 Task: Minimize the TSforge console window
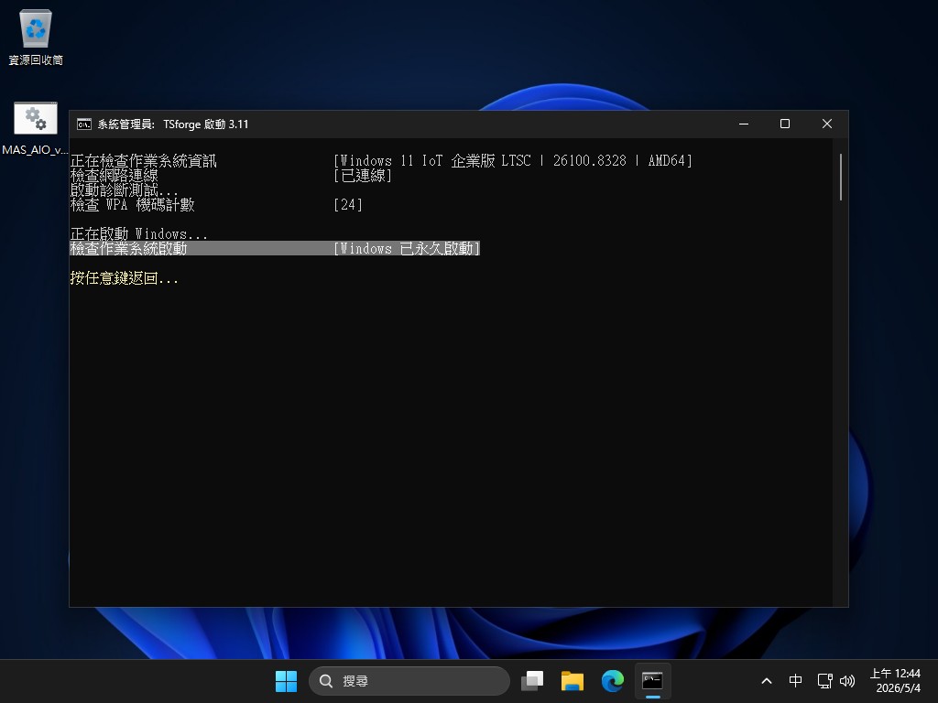tap(744, 124)
